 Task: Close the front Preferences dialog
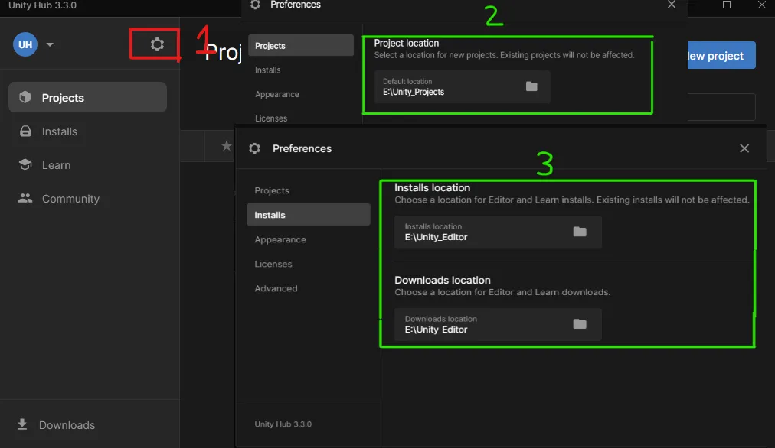744,148
